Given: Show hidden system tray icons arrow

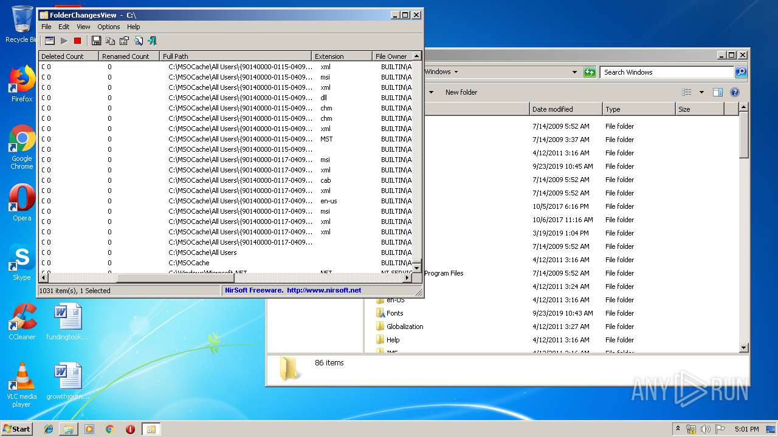Looking at the screenshot, I should (678, 429).
